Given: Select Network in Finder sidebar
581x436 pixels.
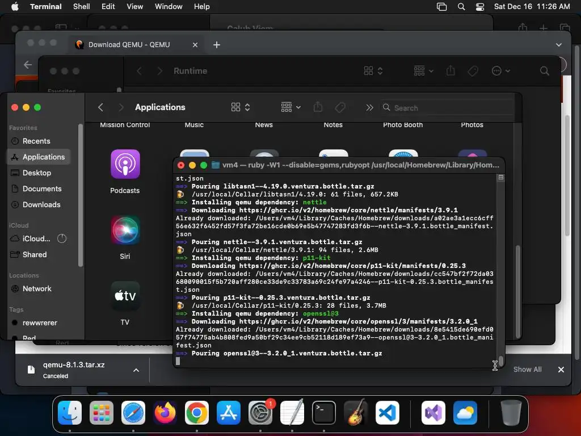Looking at the screenshot, I should (x=39, y=289).
